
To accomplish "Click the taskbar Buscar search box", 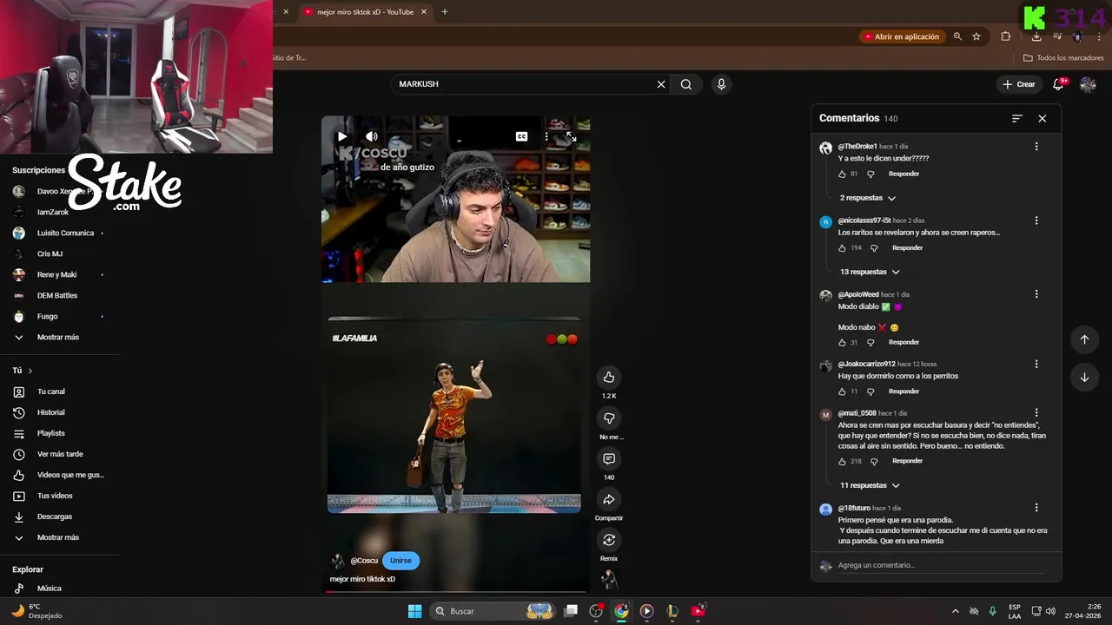I will [493, 611].
